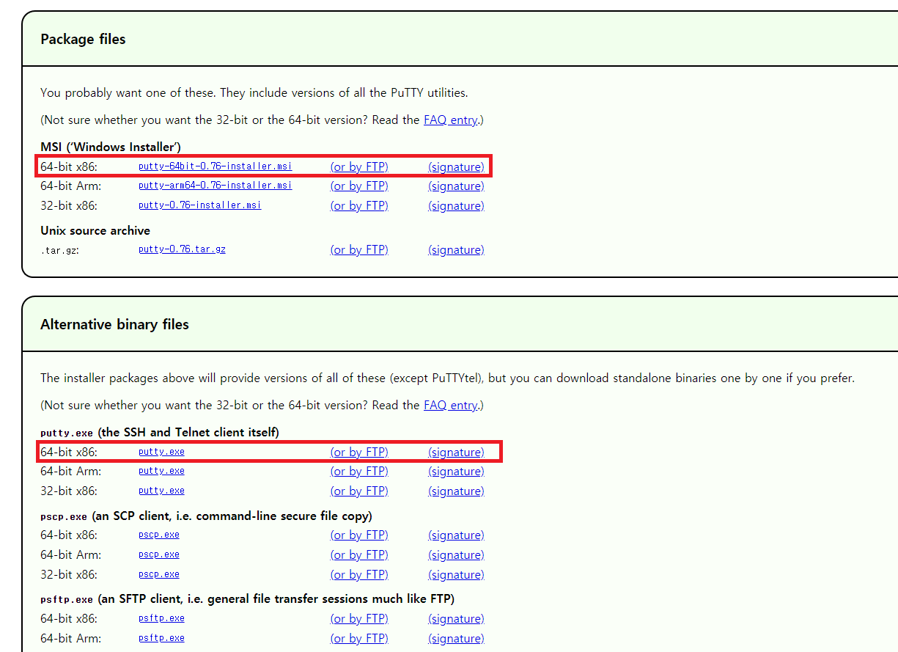Download the putty-0.76.tar.gz source archive

[182, 249]
